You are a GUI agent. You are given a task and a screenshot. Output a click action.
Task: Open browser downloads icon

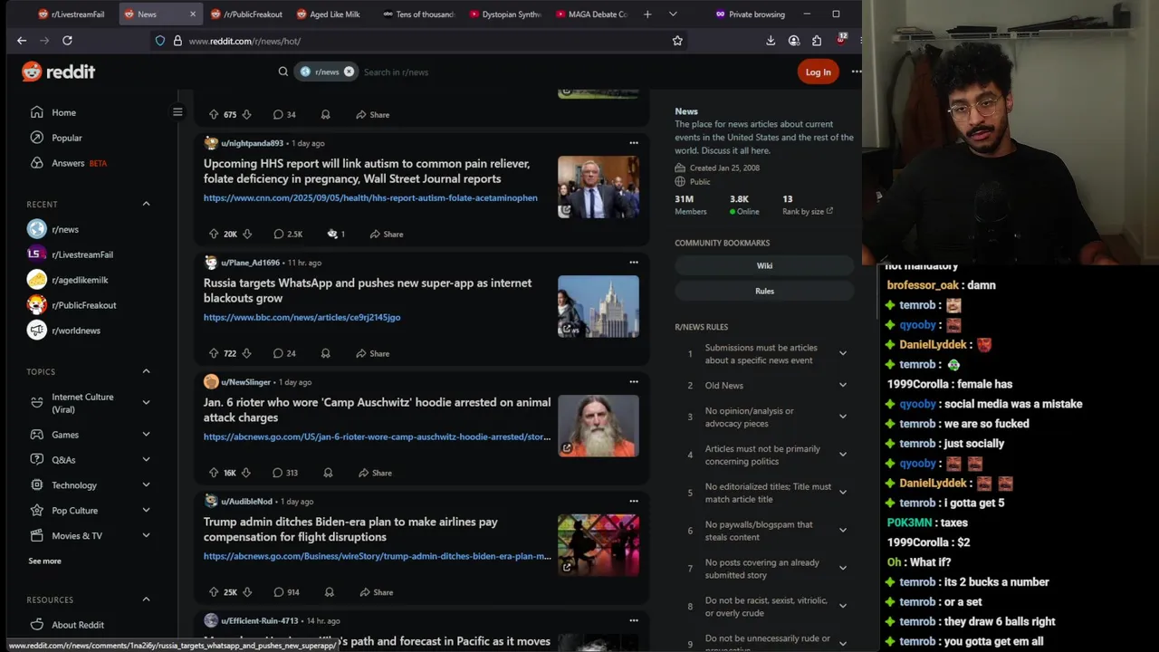click(771, 41)
